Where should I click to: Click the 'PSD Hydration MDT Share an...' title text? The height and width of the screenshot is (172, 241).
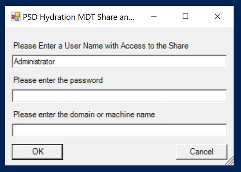(78, 17)
